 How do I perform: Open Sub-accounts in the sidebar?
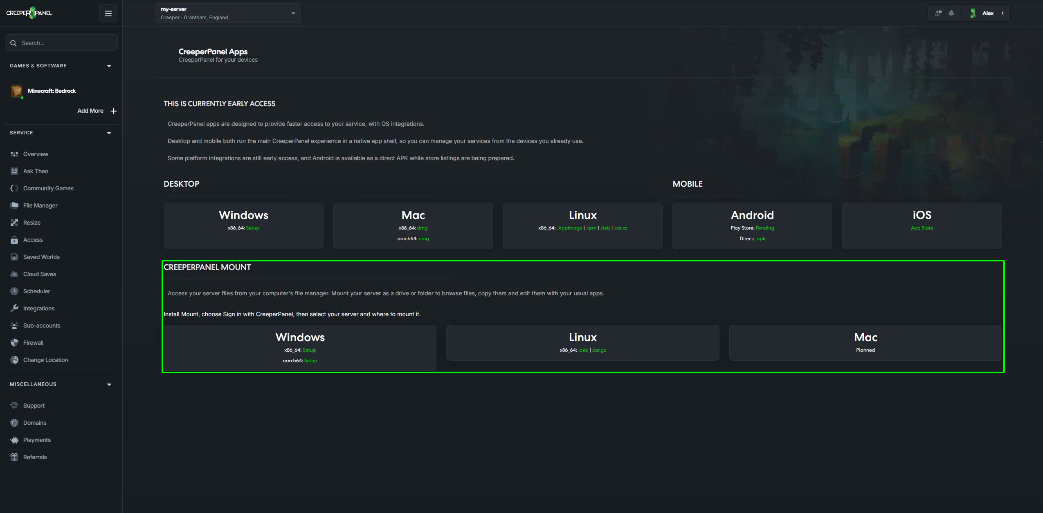coord(42,326)
